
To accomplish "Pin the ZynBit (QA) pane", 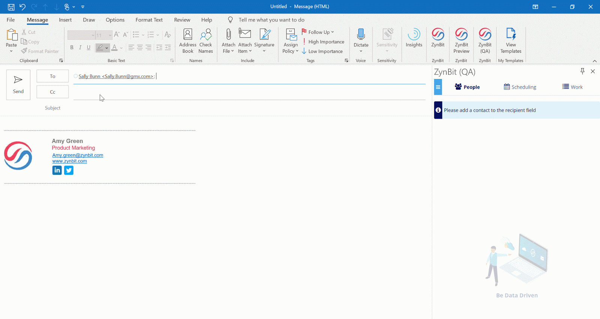I will coord(582,71).
